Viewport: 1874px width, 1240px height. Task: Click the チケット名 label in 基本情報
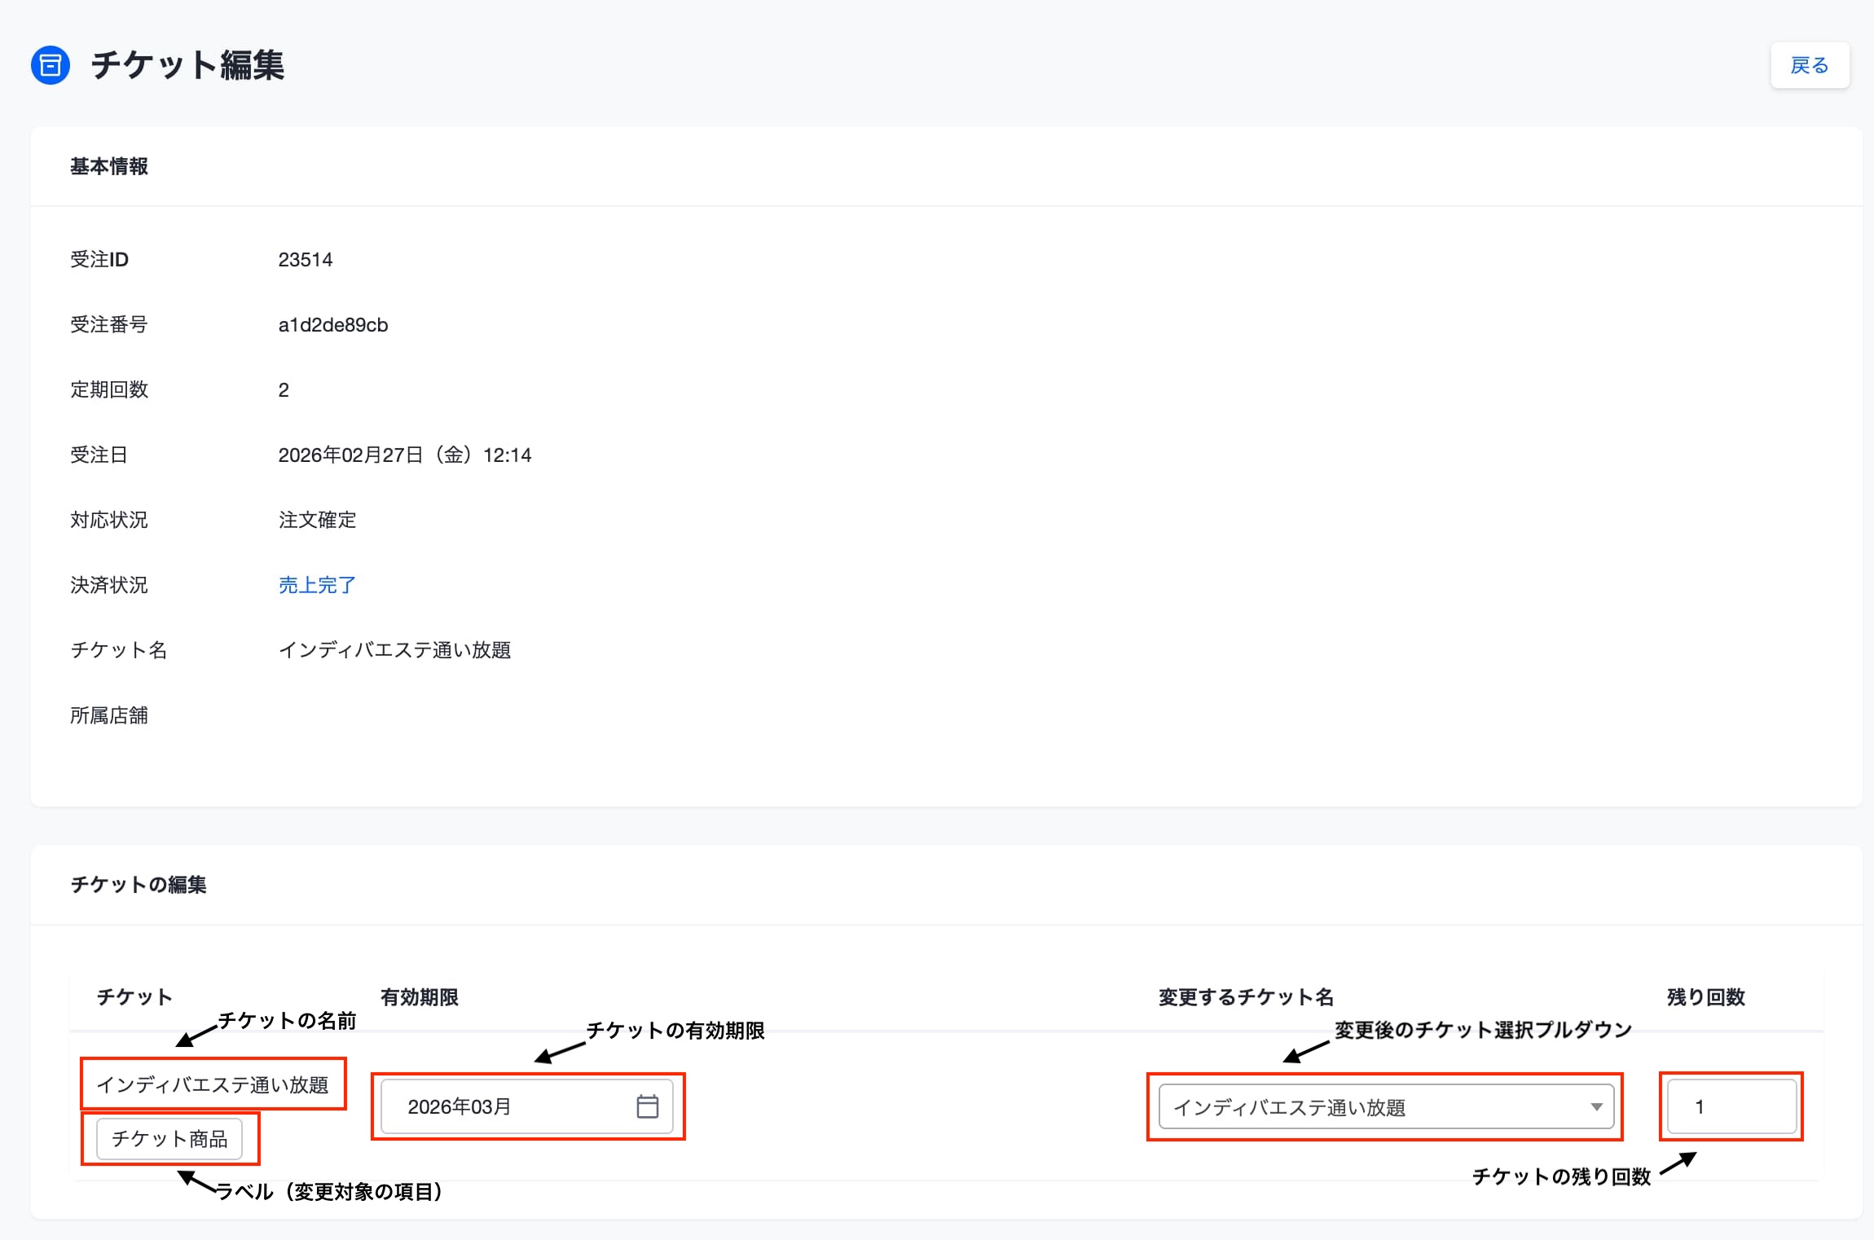[119, 650]
